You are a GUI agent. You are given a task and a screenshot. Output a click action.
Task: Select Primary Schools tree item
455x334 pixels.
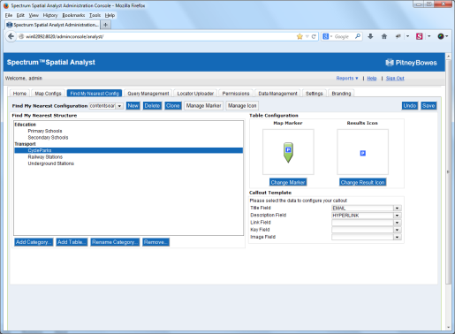[45, 131]
